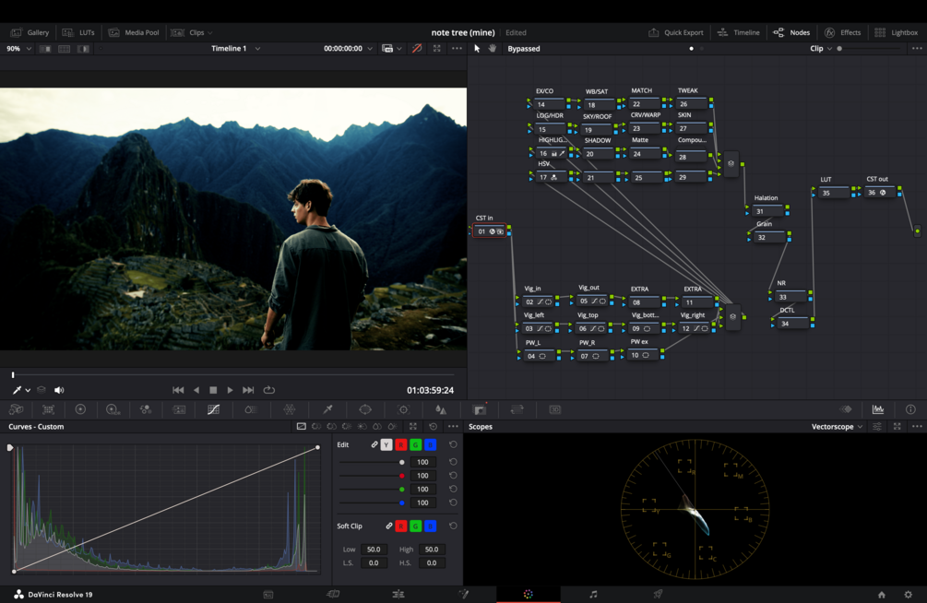Show the Scopes panel icon
This screenshot has height=603, width=927.
coord(878,409)
